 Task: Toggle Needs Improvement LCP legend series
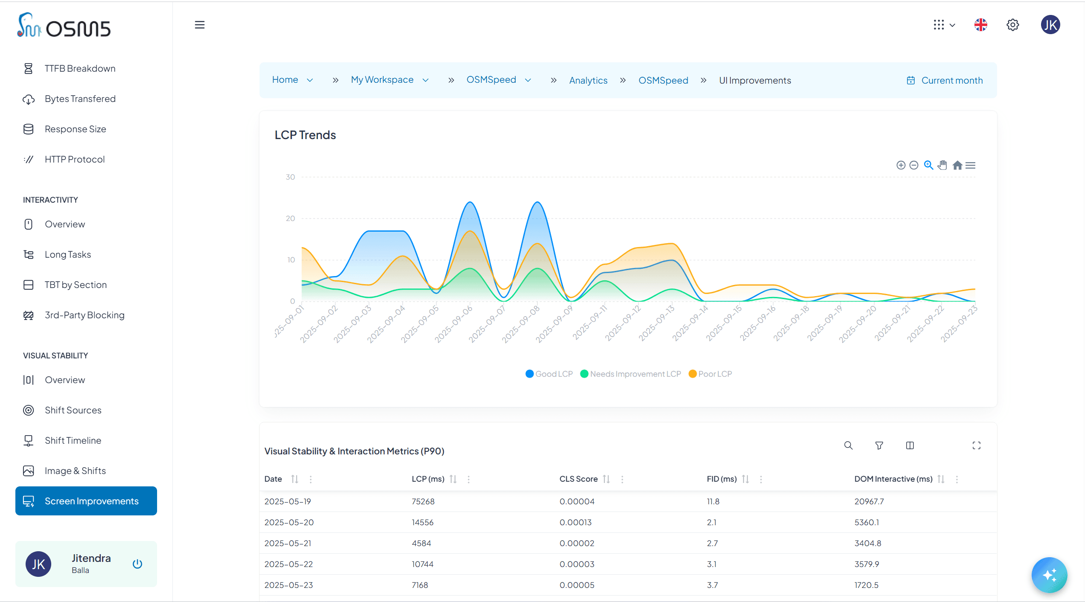tap(630, 374)
